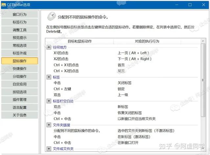Open the 标签行为 settings tab
The width and height of the screenshot is (210, 155).
tap(20, 22)
